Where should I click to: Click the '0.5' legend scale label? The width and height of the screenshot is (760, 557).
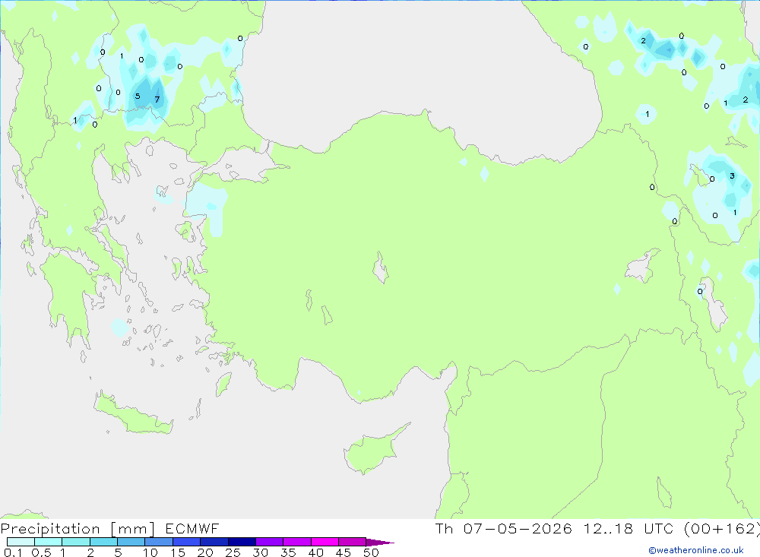coord(41,552)
